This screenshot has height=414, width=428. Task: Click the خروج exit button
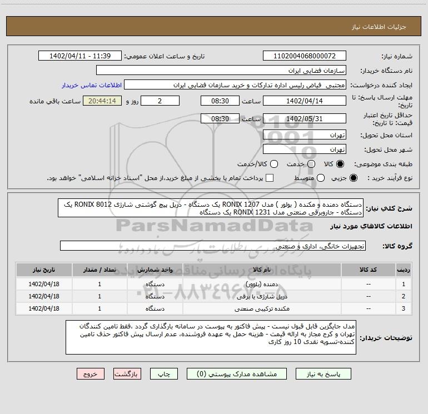[91, 374]
